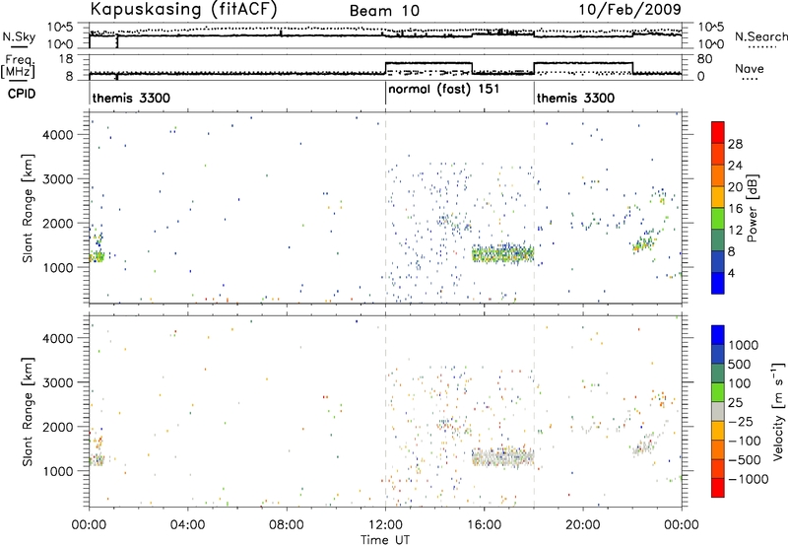The height and width of the screenshot is (546, 788).
Task: Click the "-100" value on the Velocity scale
Action: pos(744,441)
